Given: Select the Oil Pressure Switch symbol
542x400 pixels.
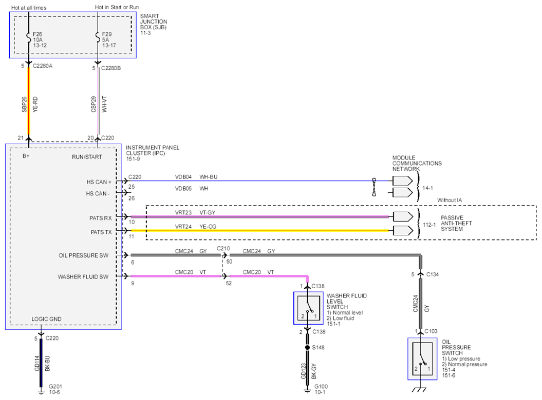Looking at the screenshot, I should pyautogui.click(x=422, y=359).
